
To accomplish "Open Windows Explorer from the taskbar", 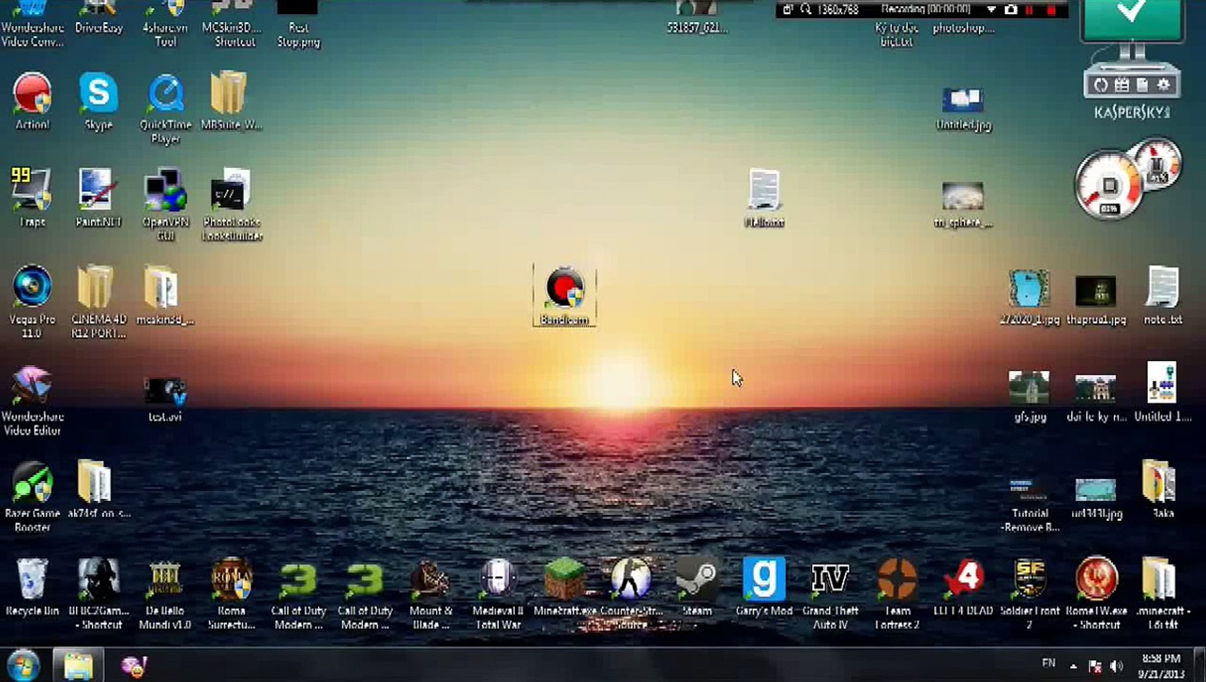I will 78,665.
